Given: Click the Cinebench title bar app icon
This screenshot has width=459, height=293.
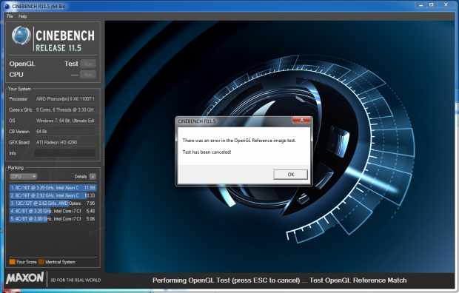Looking at the screenshot, I should (7, 6).
